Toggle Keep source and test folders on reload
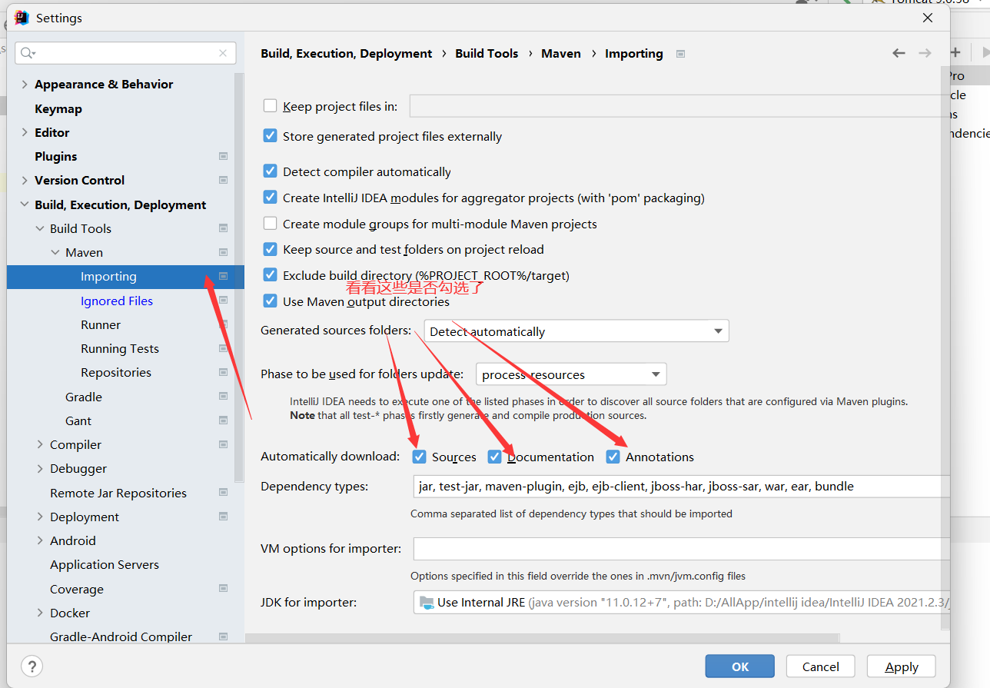Screen dimensions: 990x688 [x=270, y=249]
